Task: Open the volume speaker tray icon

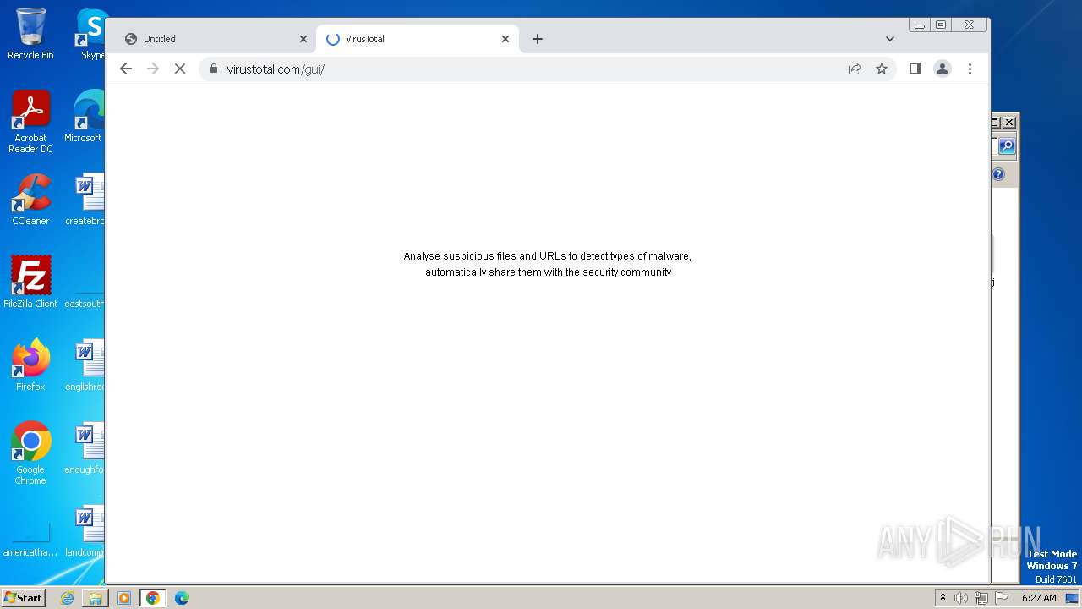Action: 961,598
